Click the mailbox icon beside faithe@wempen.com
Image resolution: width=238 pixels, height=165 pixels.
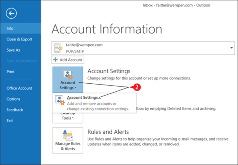[58, 48]
